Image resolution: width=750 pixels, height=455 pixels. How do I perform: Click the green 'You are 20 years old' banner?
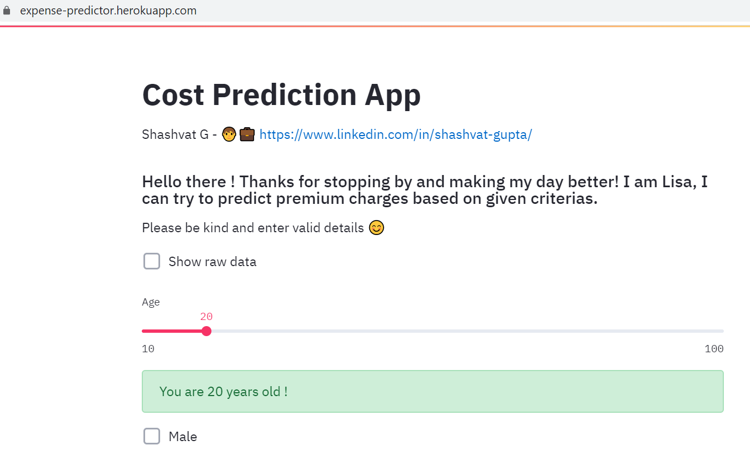[433, 391]
